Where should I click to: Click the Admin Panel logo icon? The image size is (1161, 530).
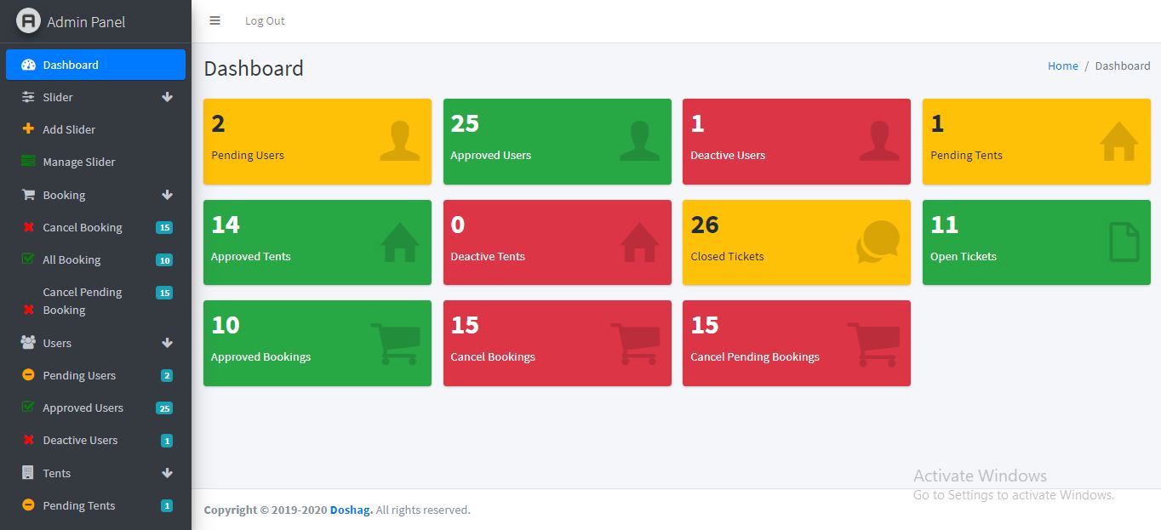[x=28, y=21]
